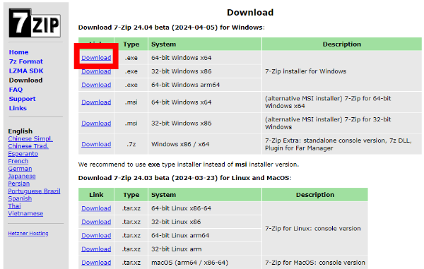Switch language to Portuguese Brazil
Image resolution: width=424 pixels, height=269 pixels.
click(34, 191)
